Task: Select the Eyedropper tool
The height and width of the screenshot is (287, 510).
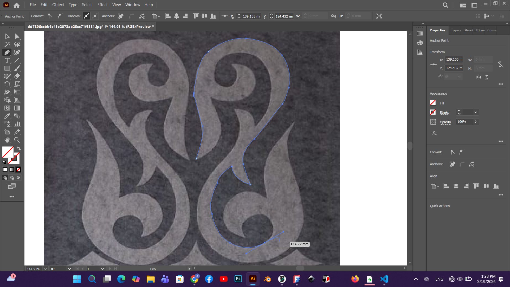Action: point(7,116)
